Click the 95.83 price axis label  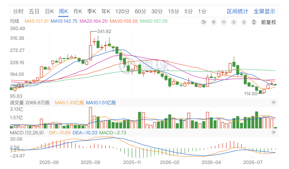(16, 96)
